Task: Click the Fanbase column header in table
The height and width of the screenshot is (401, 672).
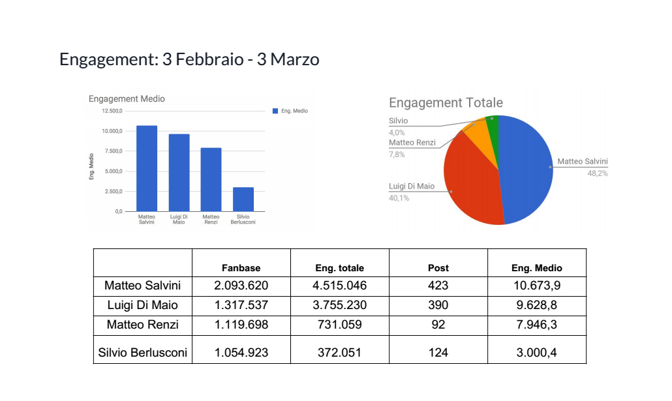Action: (241, 268)
